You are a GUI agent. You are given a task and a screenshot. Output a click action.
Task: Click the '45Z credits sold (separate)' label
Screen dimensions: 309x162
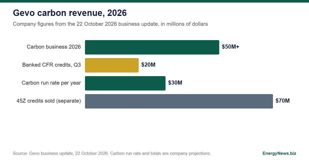coord(49,101)
